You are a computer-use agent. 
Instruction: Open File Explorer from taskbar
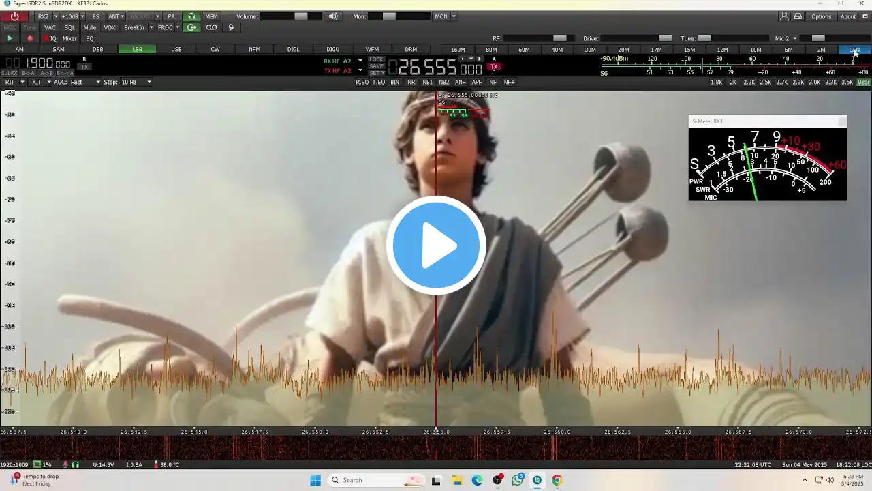click(x=457, y=480)
